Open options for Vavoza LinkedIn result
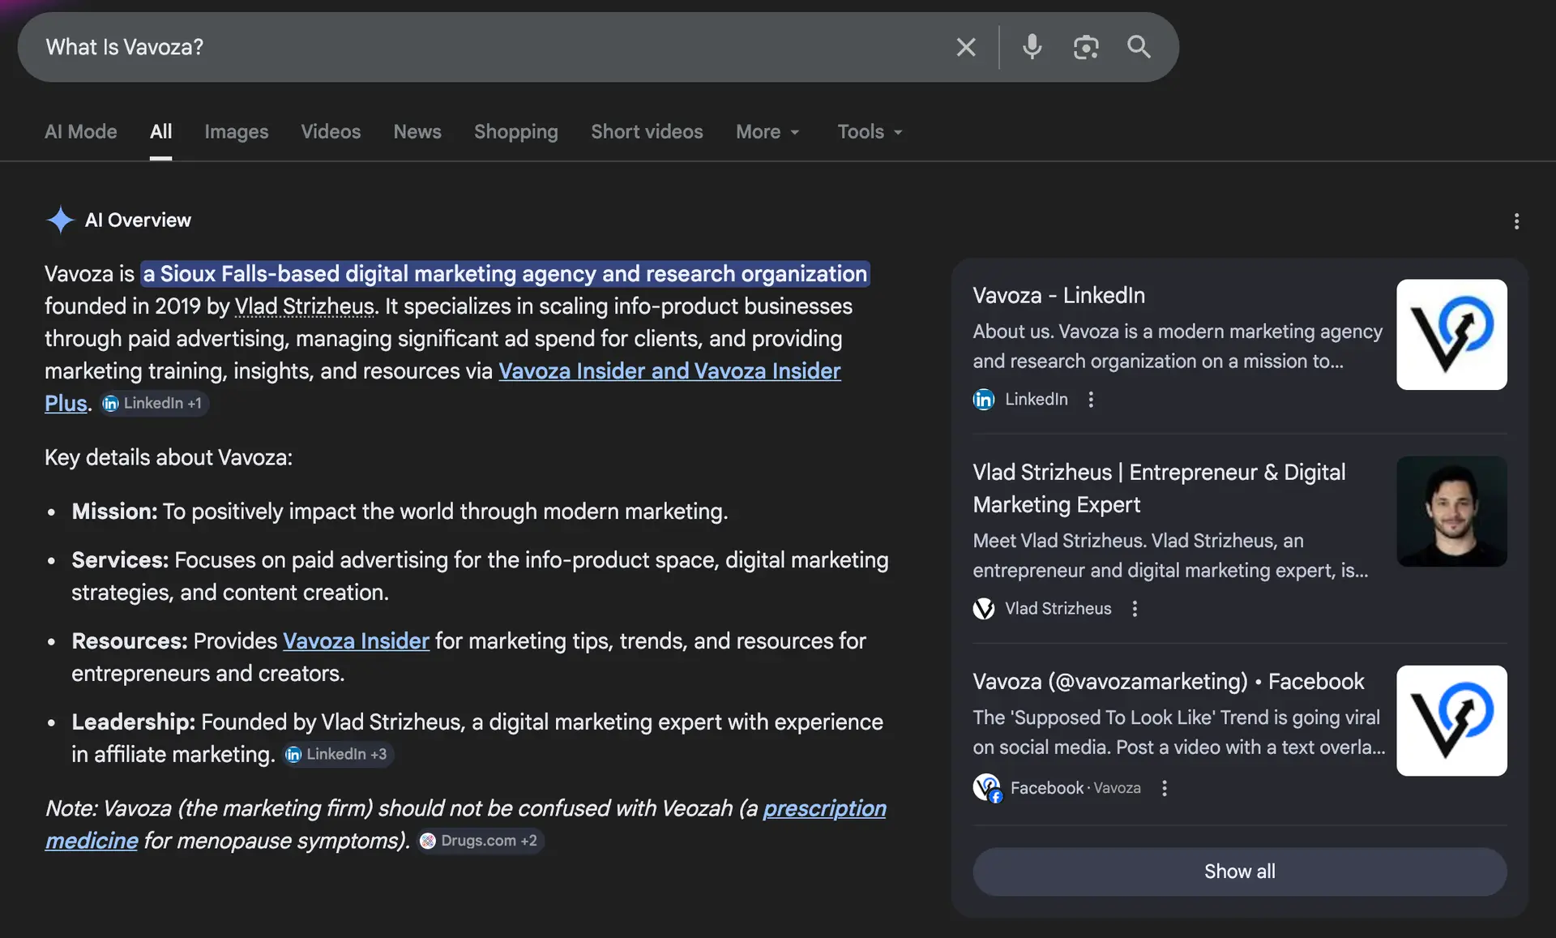The width and height of the screenshot is (1556, 938). [x=1091, y=400]
